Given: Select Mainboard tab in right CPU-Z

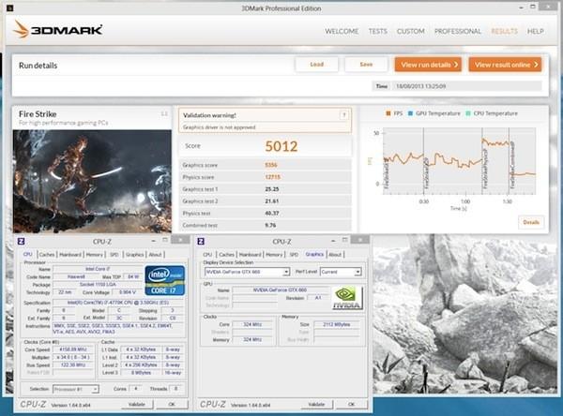Looking at the screenshot, I should 250,254.
